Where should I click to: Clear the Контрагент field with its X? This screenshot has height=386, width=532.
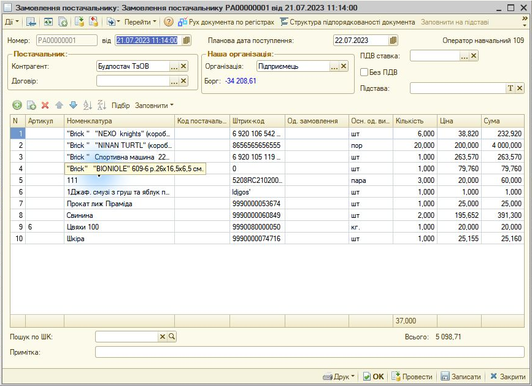(x=183, y=66)
